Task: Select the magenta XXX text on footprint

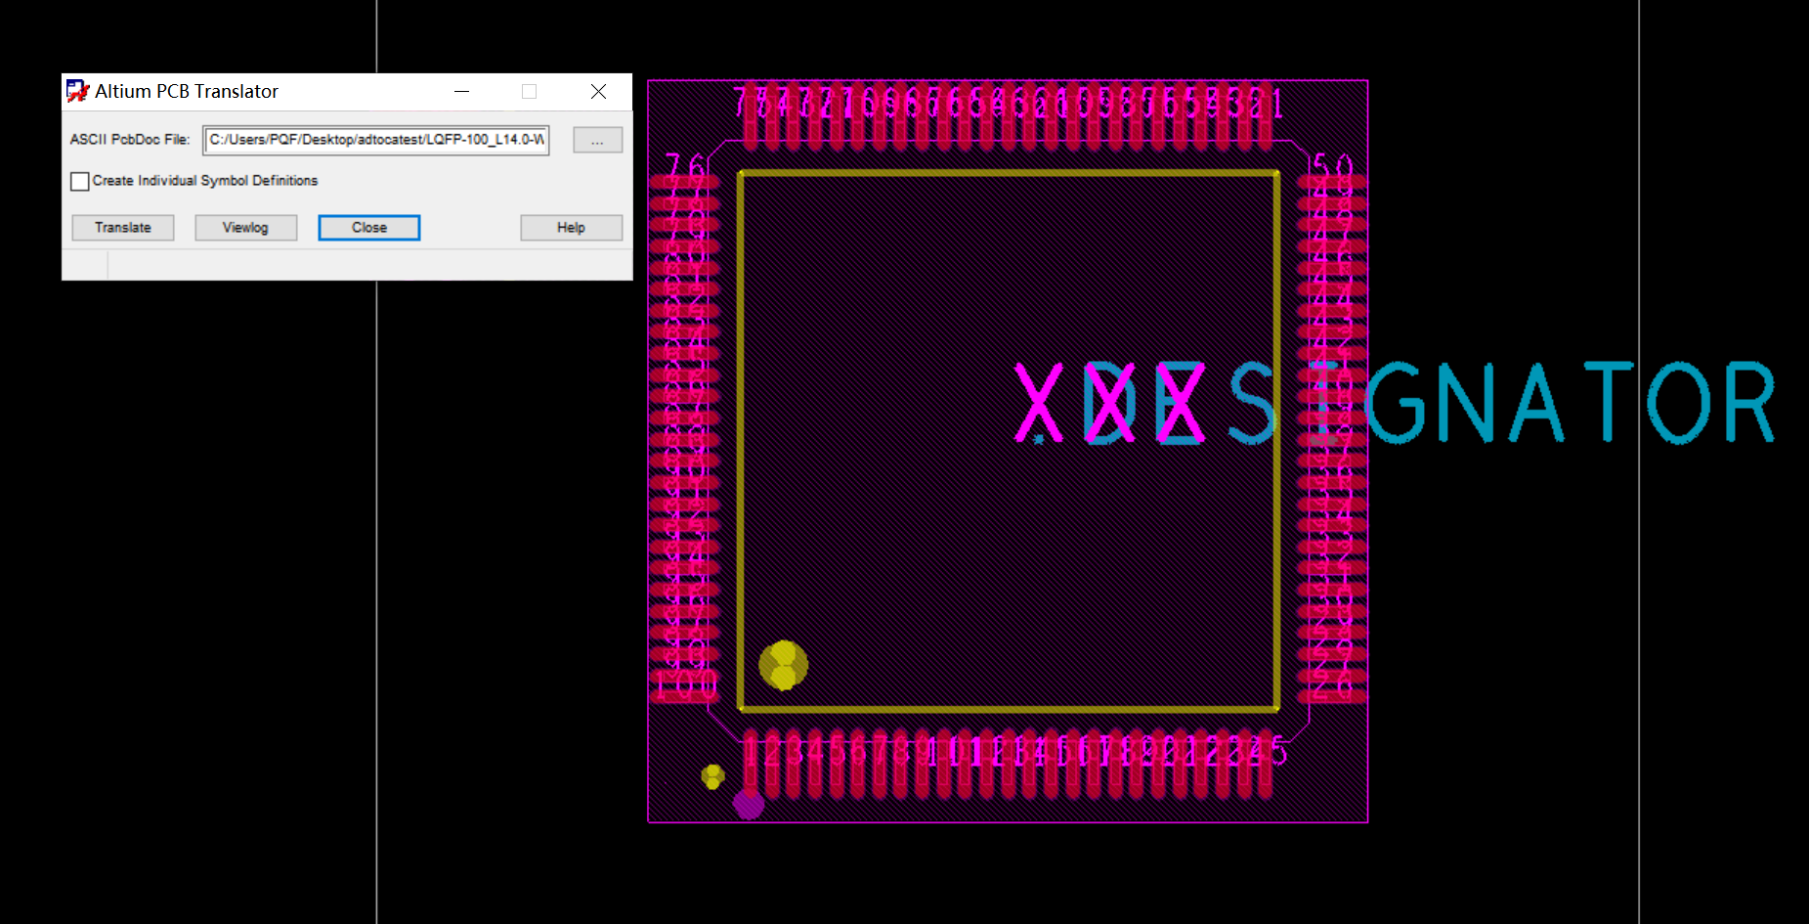Action: tap(1109, 403)
